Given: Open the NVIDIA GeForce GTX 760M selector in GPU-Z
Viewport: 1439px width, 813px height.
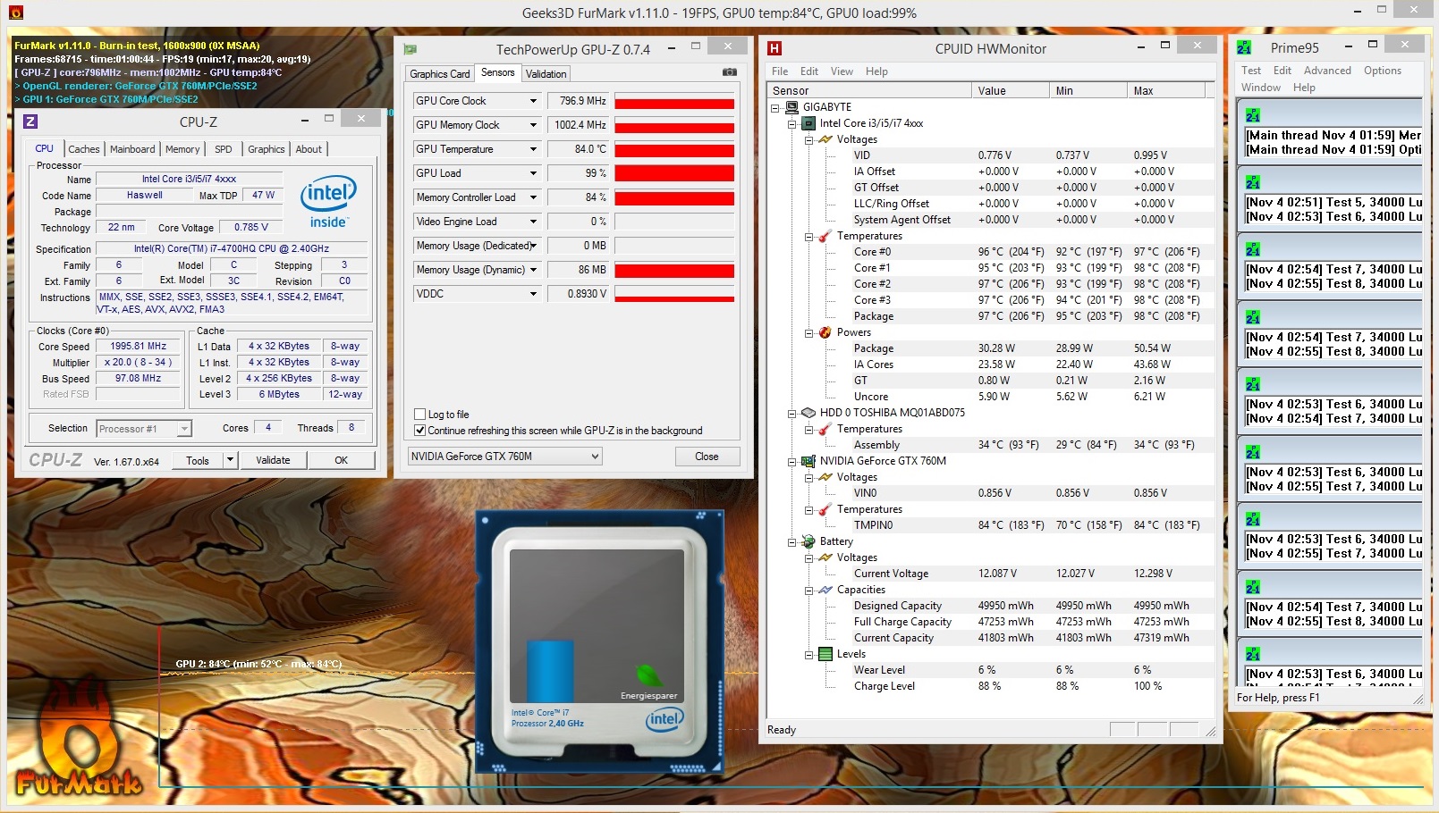Looking at the screenshot, I should (x=504, y=457).
